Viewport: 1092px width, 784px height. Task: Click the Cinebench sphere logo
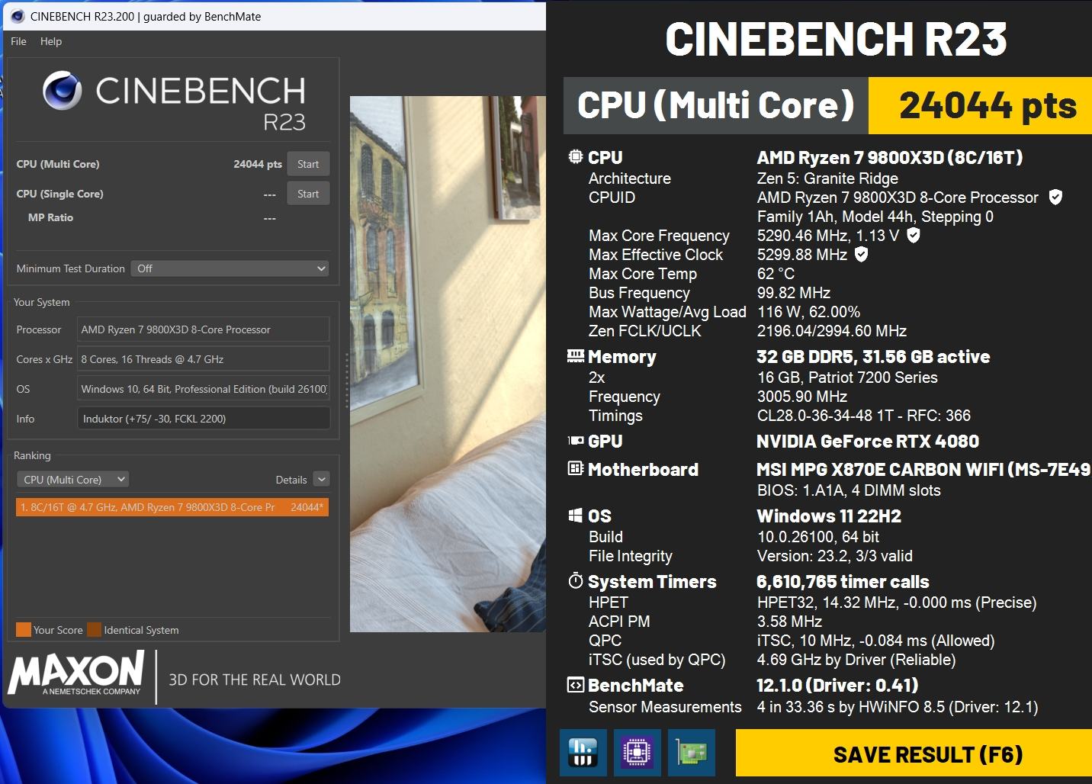coord(63,92)
